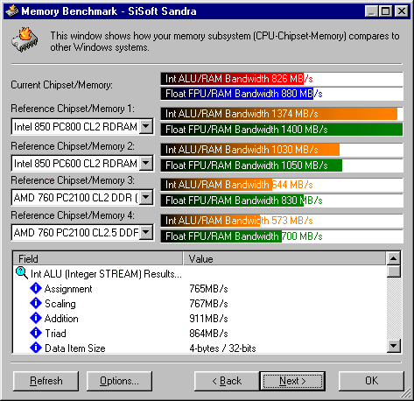
Task: Click the SiSoft Sandra title bar icon
Action: click(11, 11)
